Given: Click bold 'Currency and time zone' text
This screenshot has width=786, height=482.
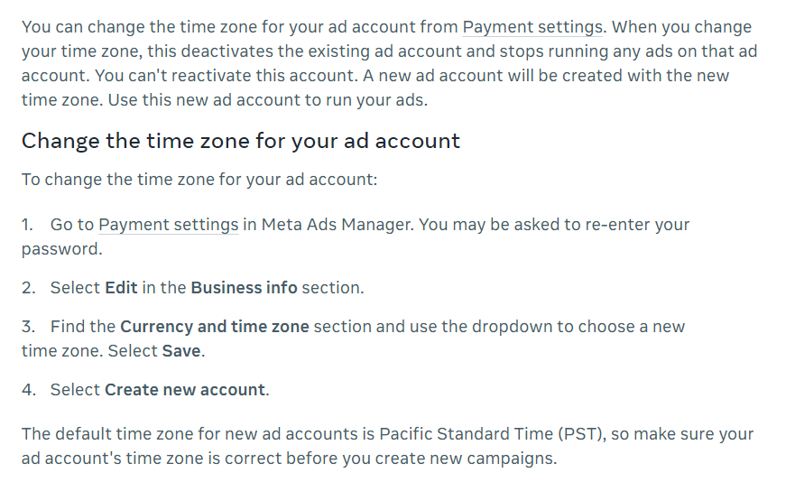Looking at the screenshot, I should pos(215,327).
